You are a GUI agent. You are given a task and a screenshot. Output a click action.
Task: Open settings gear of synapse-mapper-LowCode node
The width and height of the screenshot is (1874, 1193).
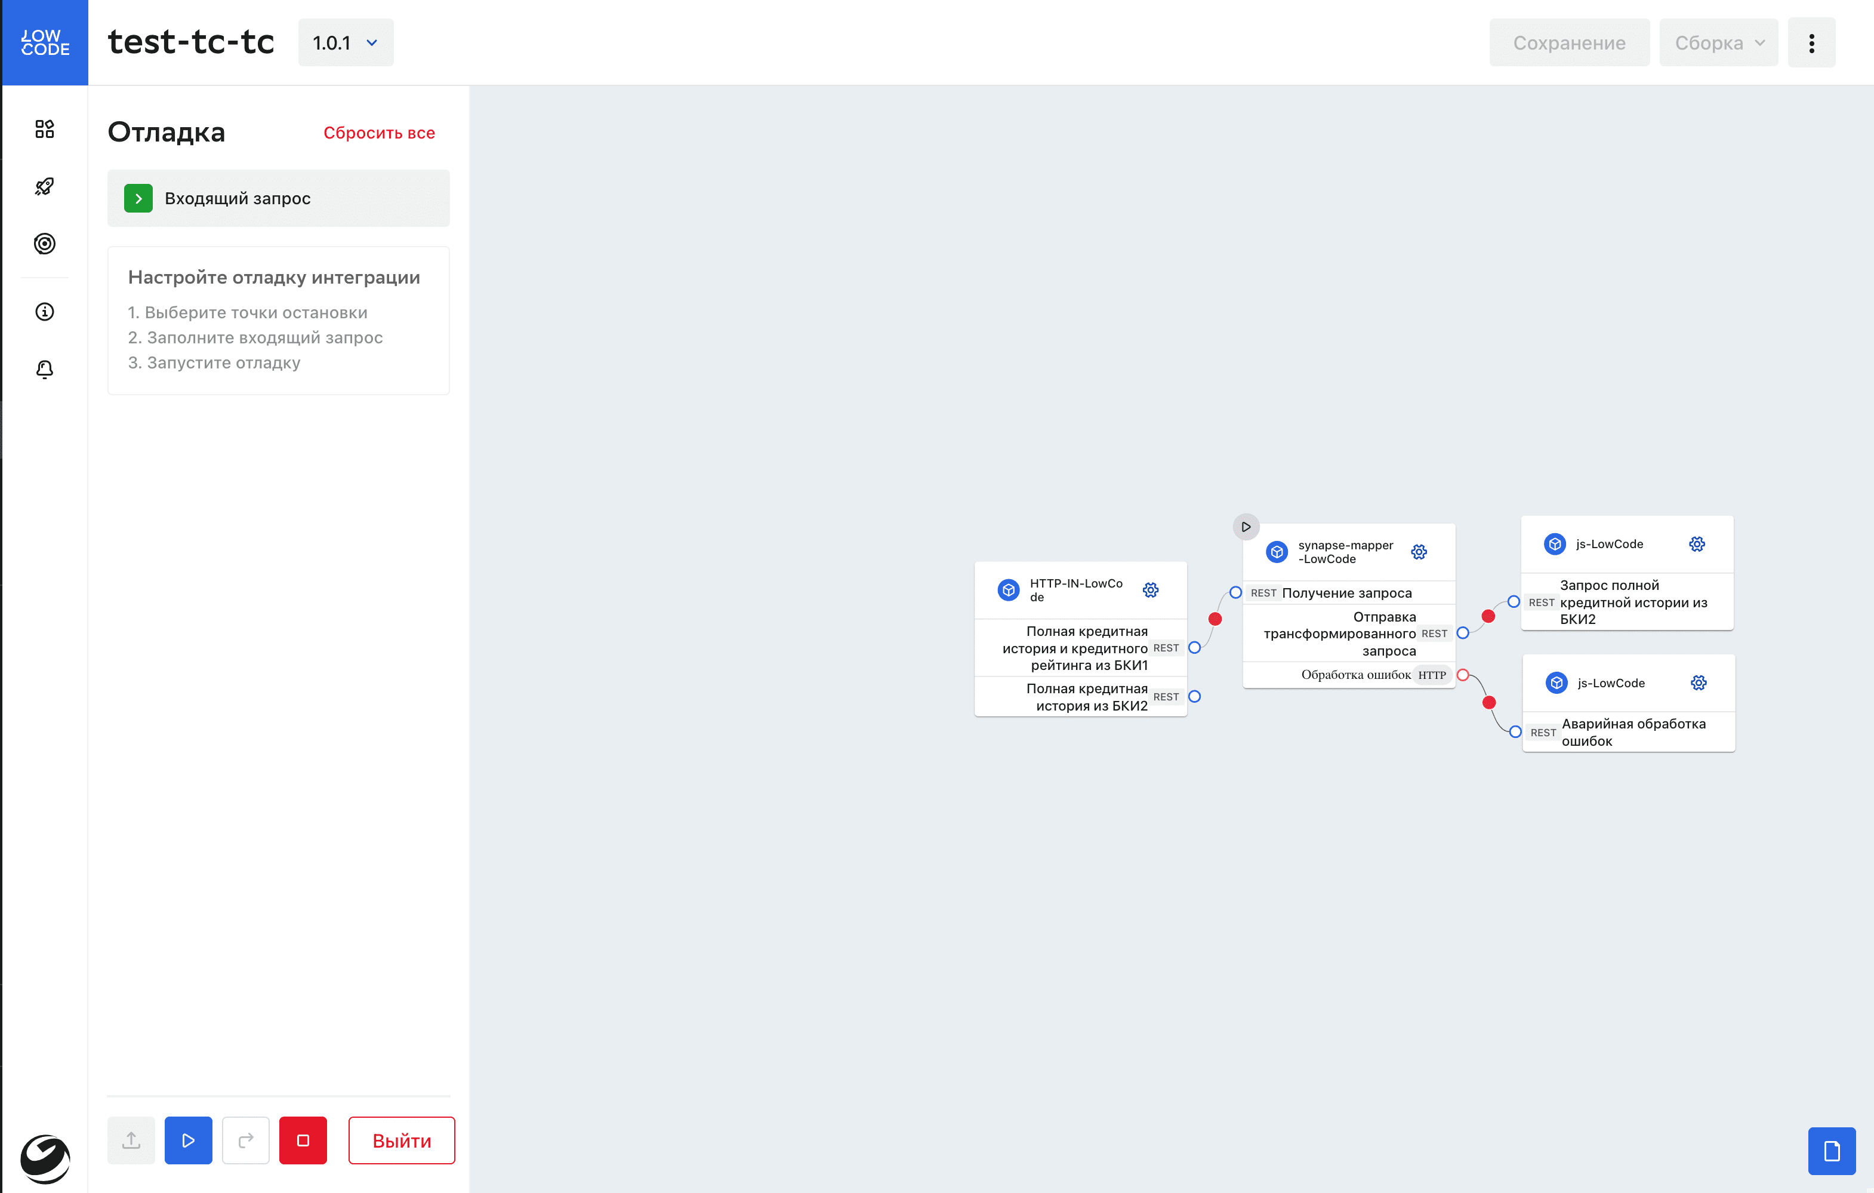click(1419, 551)
